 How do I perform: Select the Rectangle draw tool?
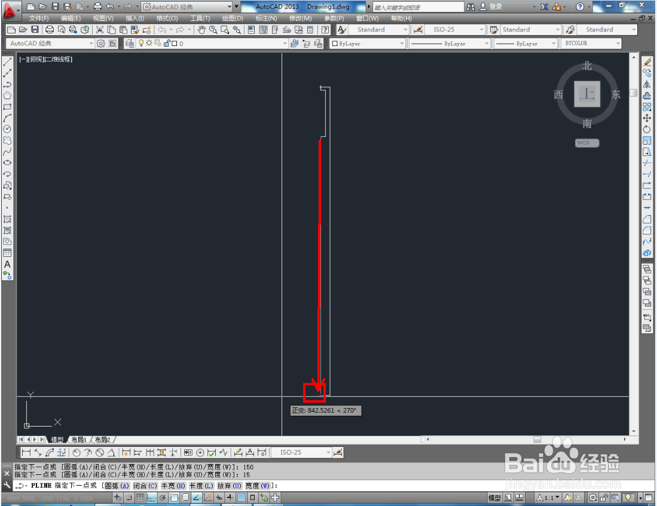(7, 107)
